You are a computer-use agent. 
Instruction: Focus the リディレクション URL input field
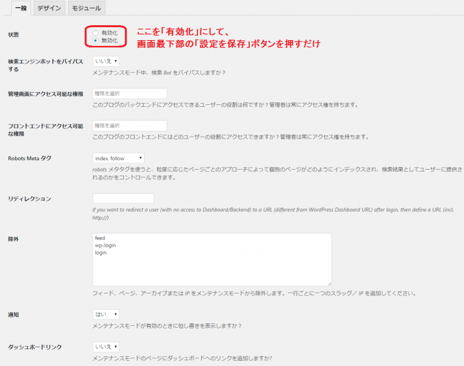[x=123, y=198]
